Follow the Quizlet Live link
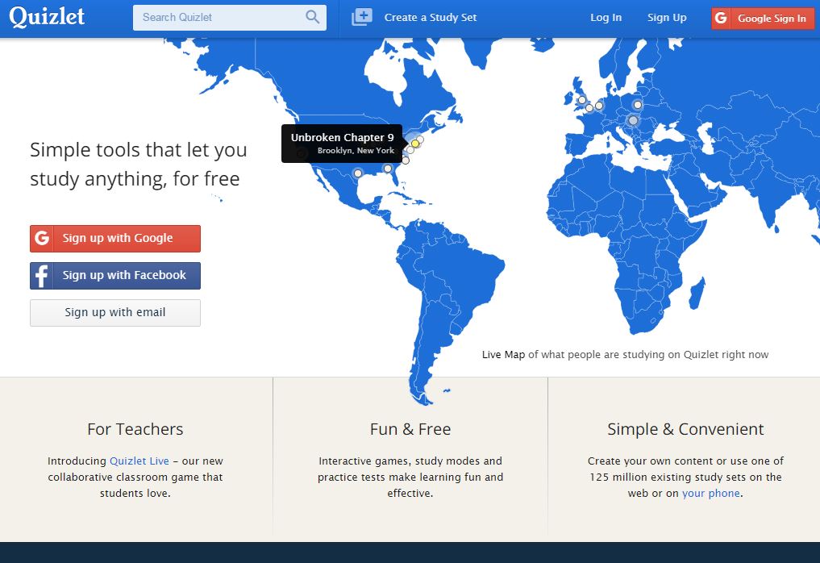This screenshot has height=563, width=820. click(x=139, y=461)
